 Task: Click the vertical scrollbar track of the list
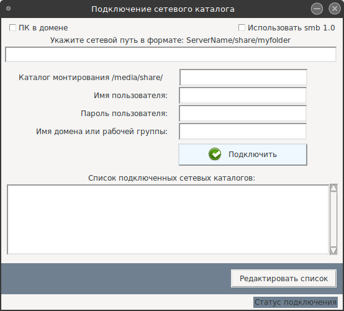(x=333, y=219)
